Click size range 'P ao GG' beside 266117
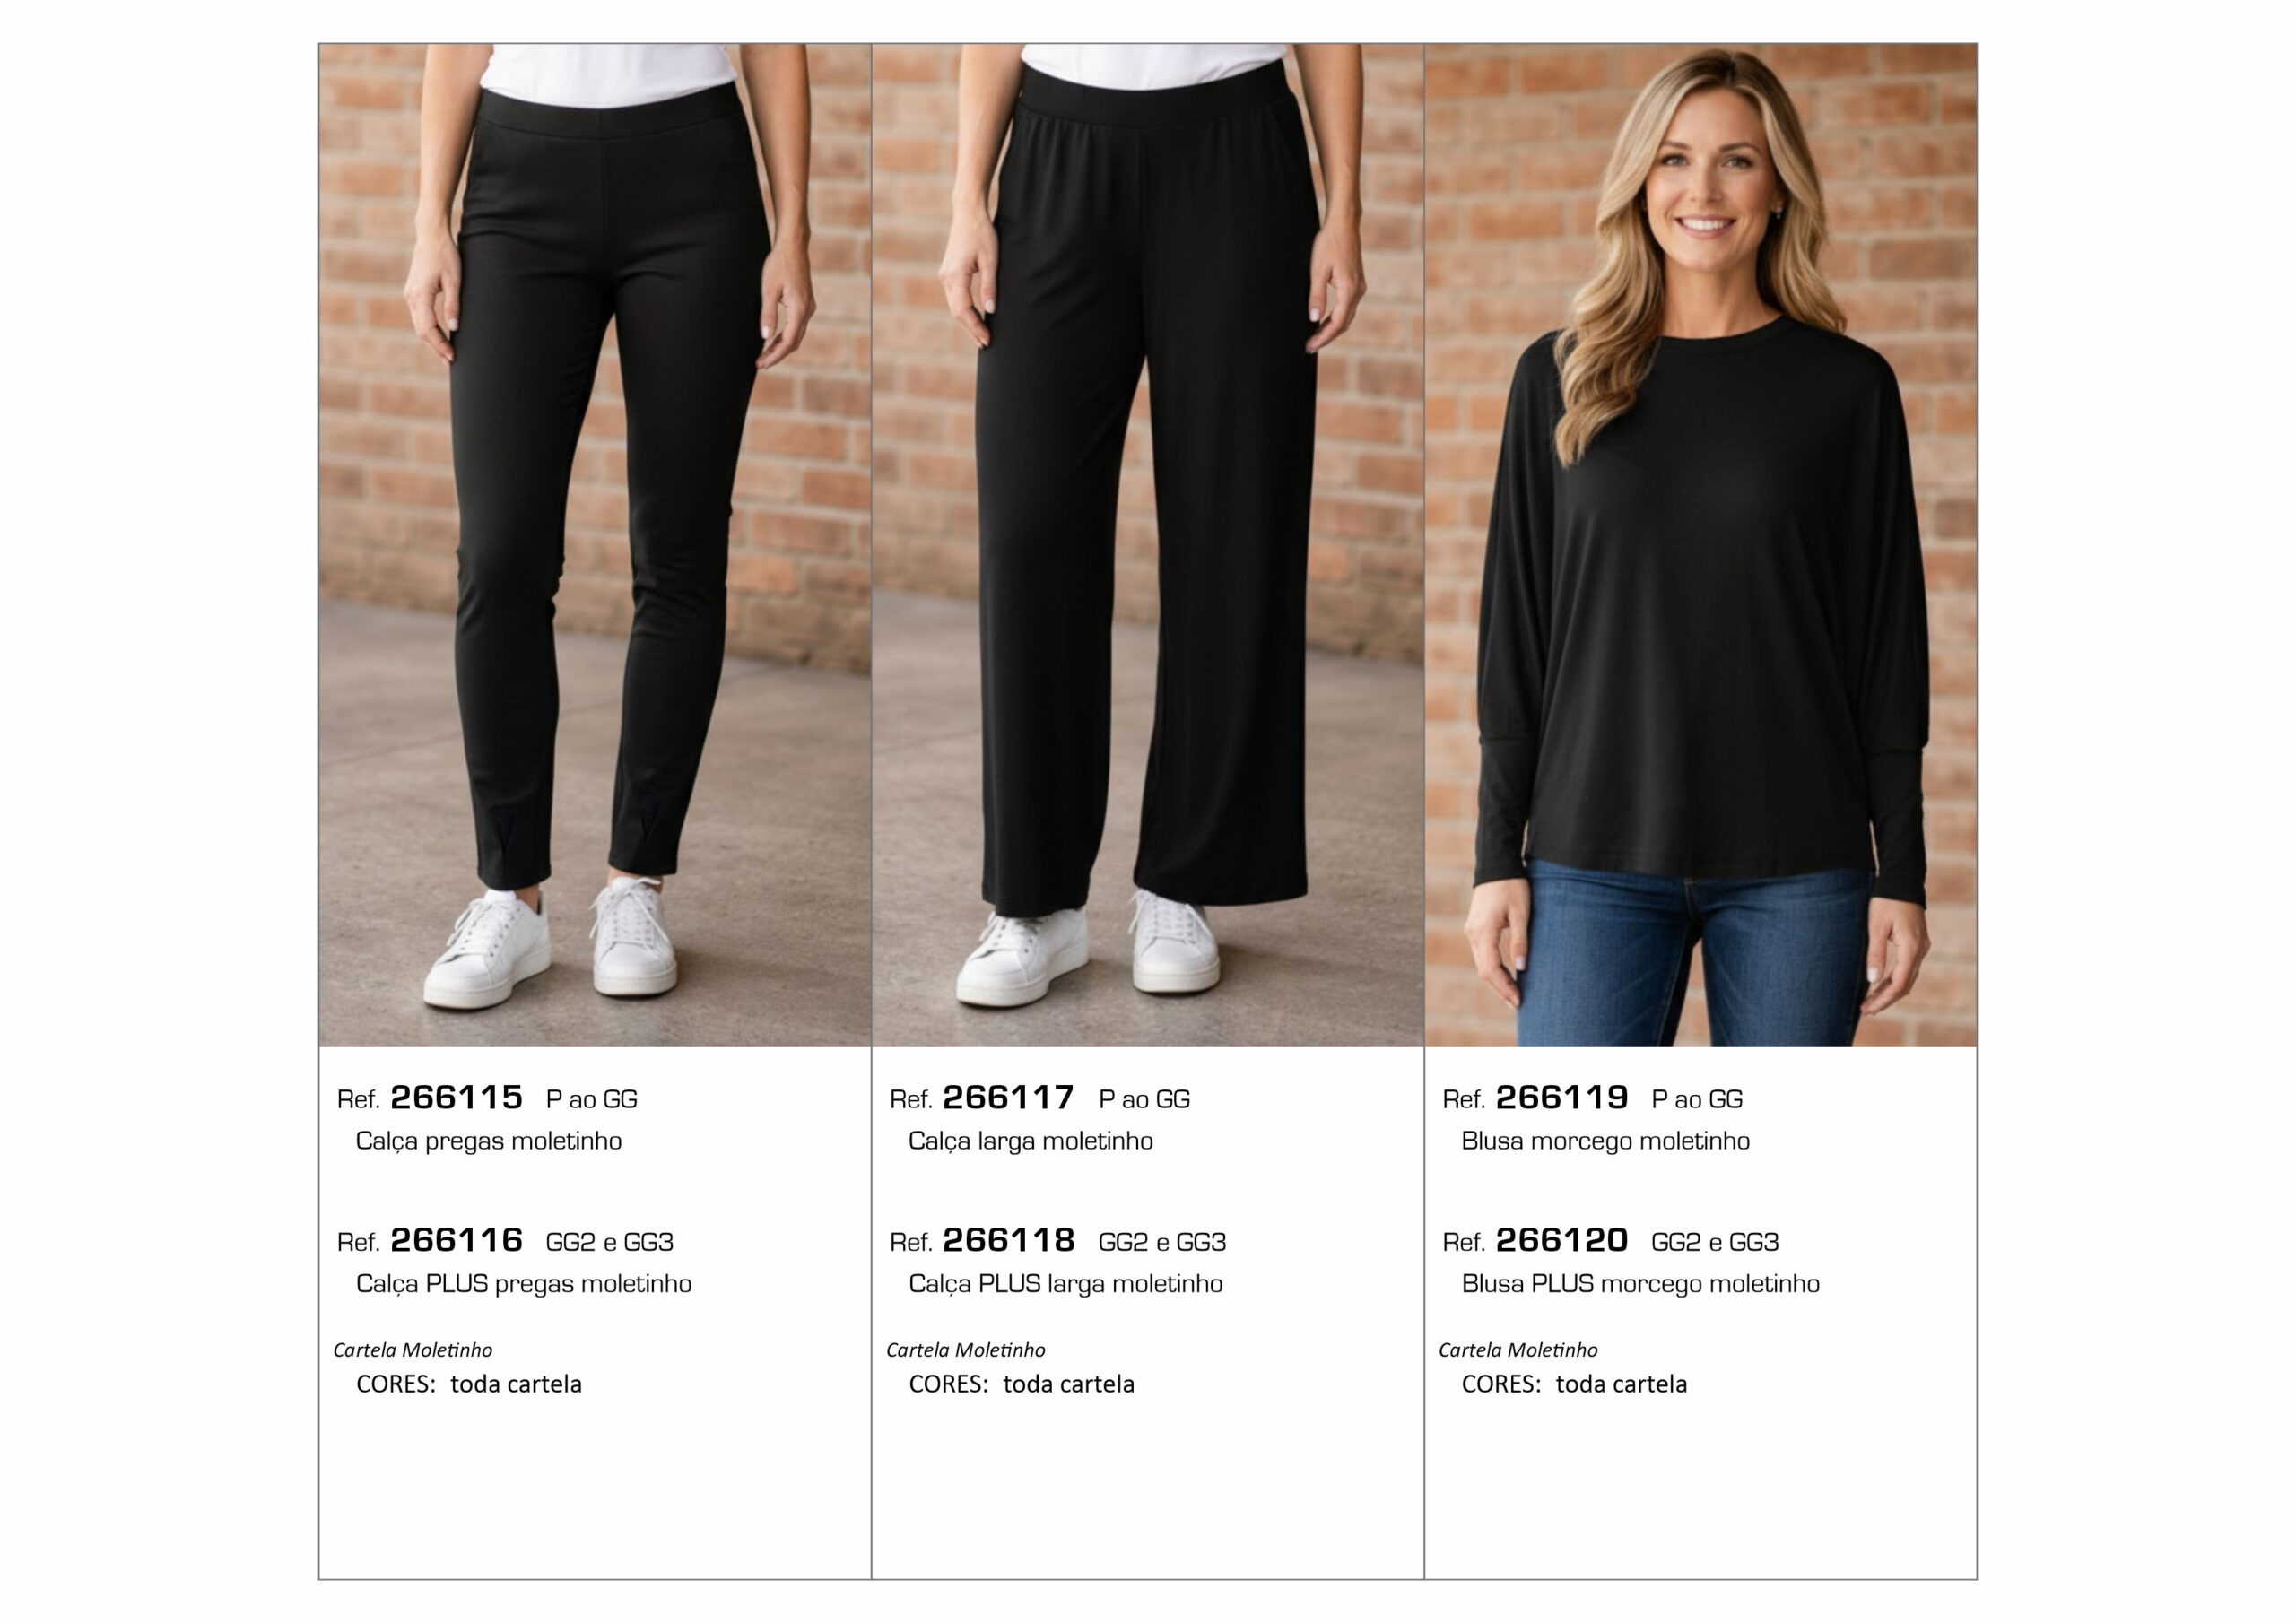 click(x=1145, y=1099)
